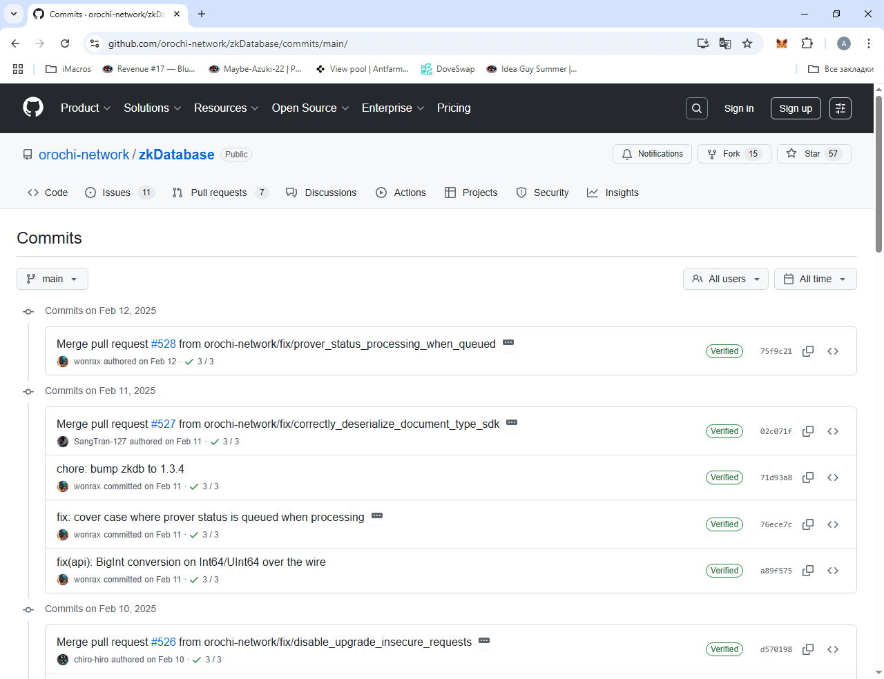
Task: Expand commit message for pull request #528
Action: [x=508, y=343]
